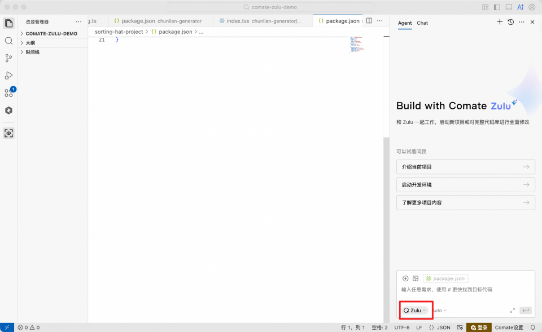Screen dimensions: 542x332
Task: Start a new conversation with plus icon
Action: 500,22
